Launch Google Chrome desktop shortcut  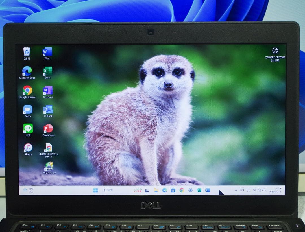point(27,90)
